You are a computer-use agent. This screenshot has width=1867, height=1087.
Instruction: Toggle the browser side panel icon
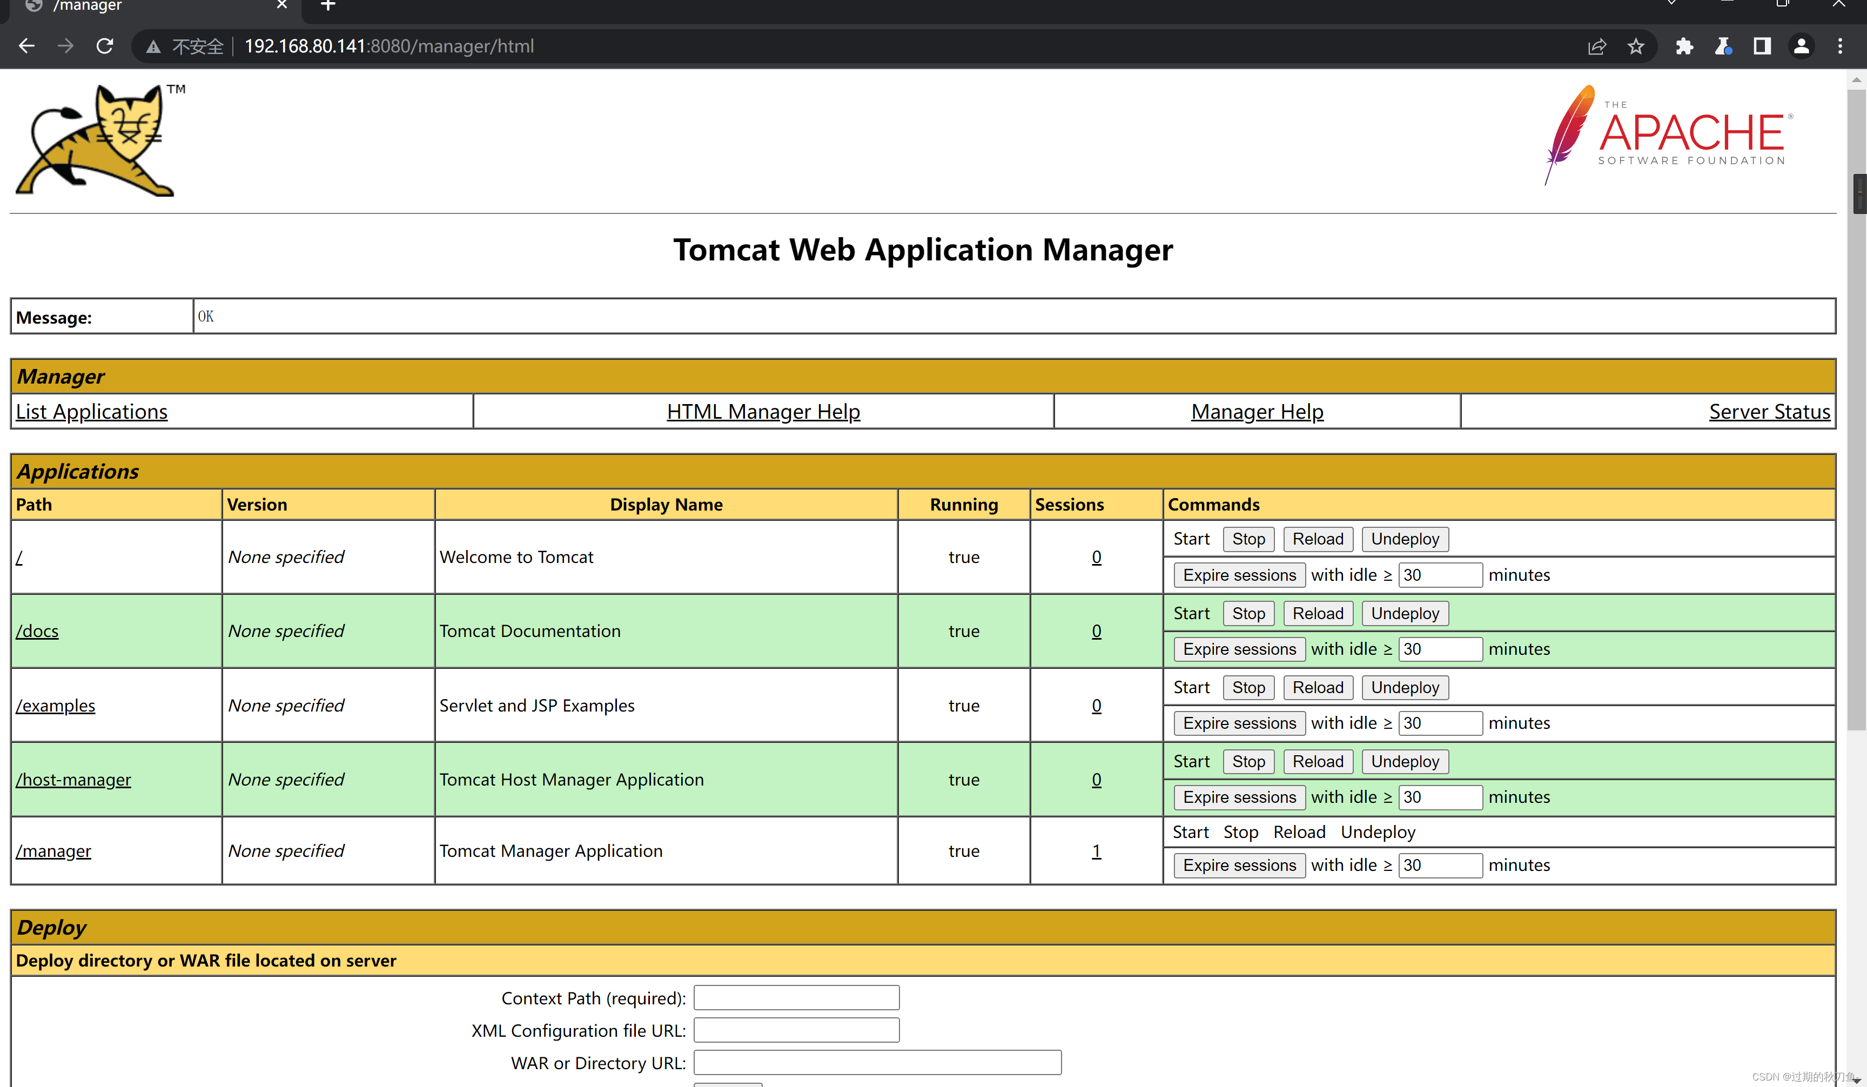[x=1762, y=46]
